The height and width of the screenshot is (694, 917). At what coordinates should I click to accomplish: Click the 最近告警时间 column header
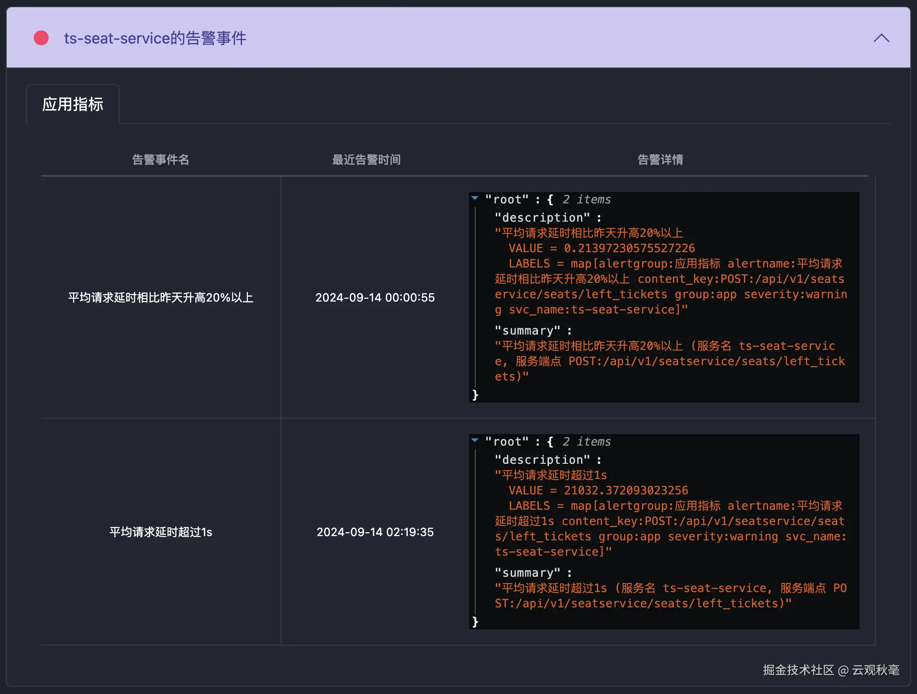coord(367,160)
